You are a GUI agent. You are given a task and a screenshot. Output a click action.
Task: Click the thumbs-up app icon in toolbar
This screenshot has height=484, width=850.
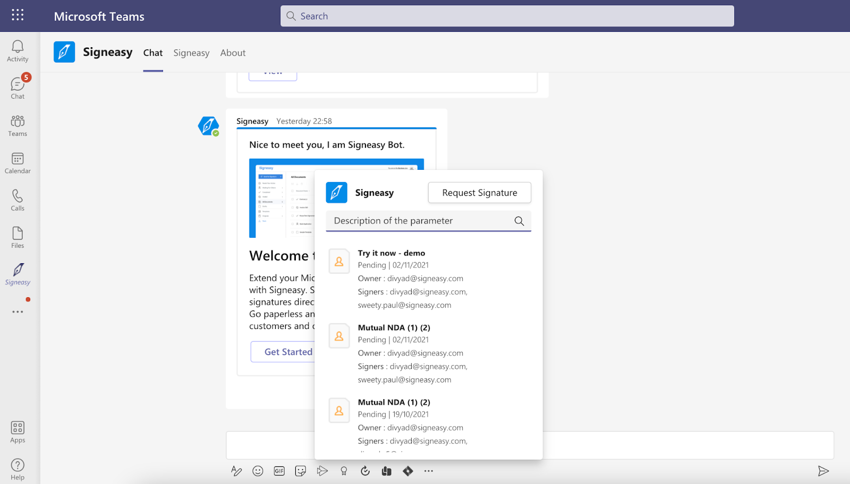pos(386,471)
